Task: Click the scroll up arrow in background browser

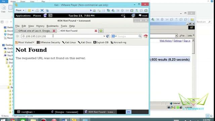Action: [193, 40]
